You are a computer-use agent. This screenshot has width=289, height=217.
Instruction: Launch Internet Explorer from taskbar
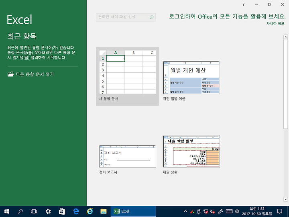click(x=90, y=211)
